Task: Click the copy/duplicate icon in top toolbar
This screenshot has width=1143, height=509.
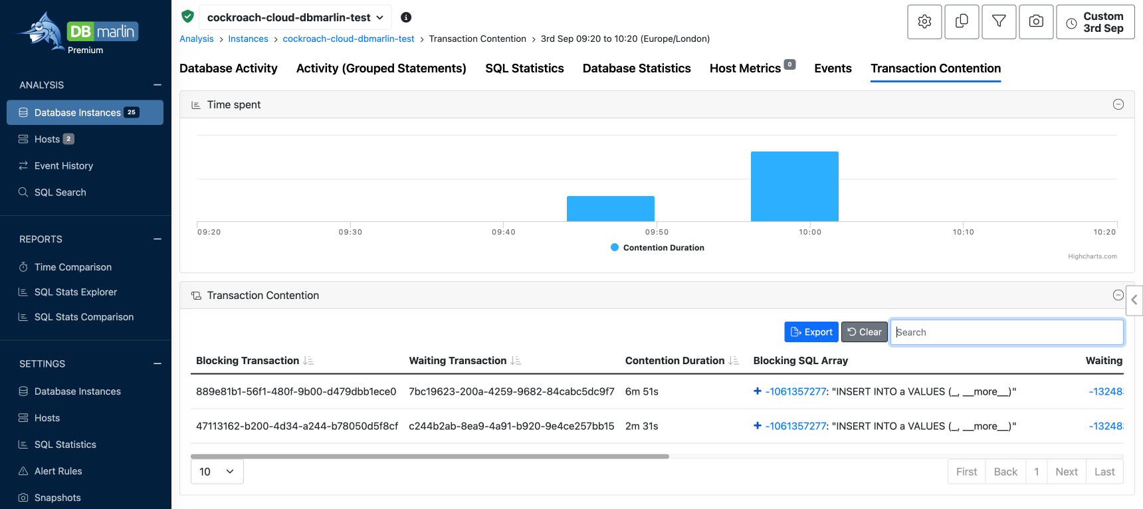Action: [x=962, y=22]
